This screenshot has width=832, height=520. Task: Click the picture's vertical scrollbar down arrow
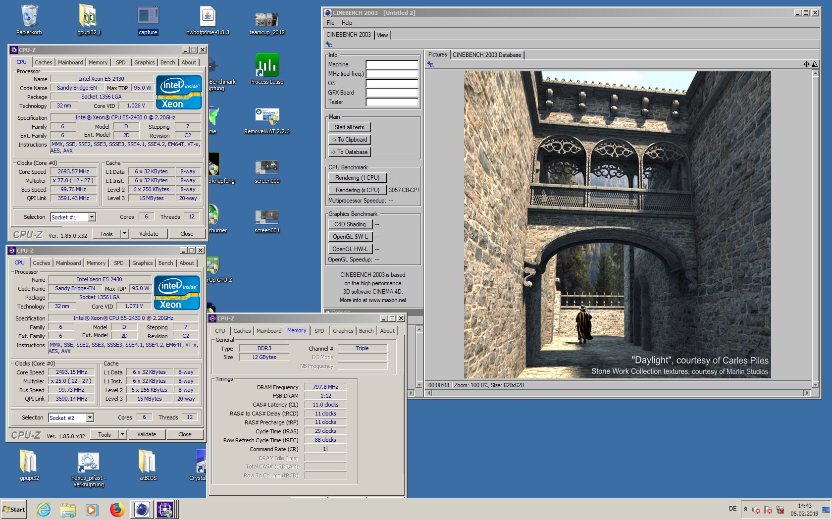[815, 385]
